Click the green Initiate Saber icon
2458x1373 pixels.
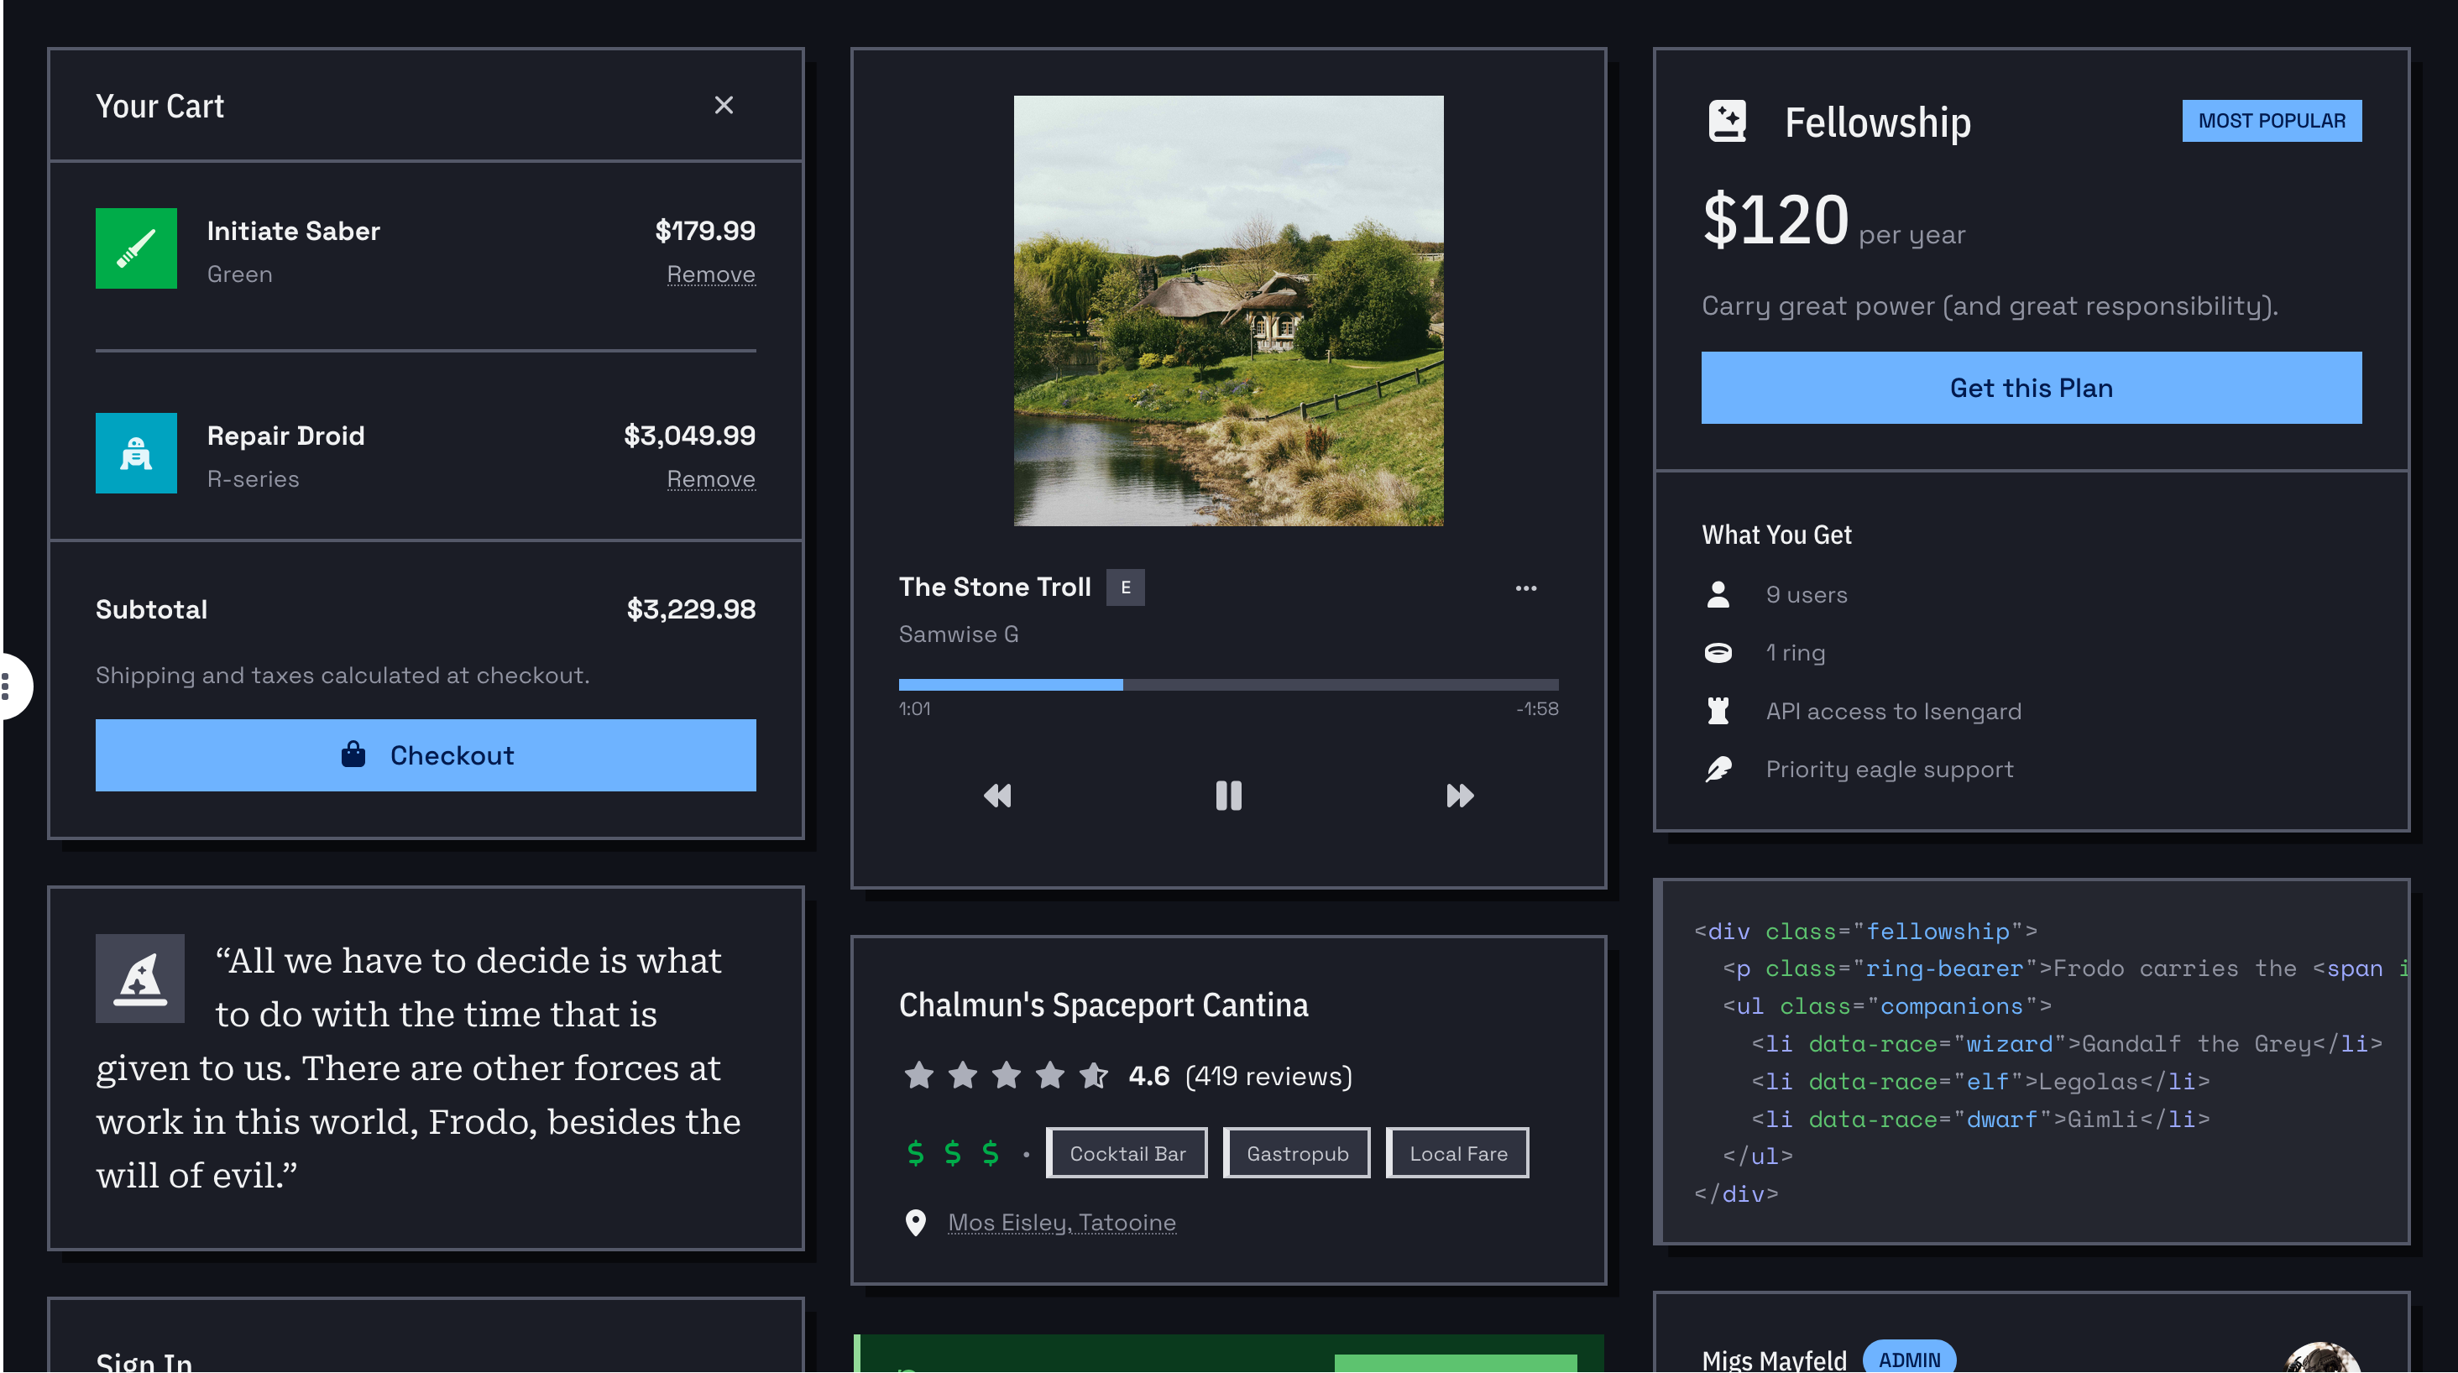(135, 248)
